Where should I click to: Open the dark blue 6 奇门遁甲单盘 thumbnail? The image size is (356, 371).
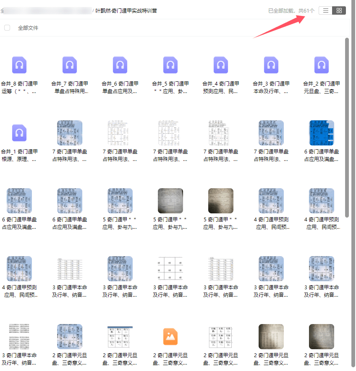tap(322, 133)
